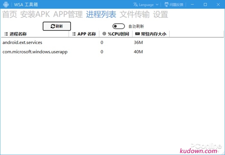
Task: Open the 文件传输 file transfer tab
Action: [x=134, y=15]
